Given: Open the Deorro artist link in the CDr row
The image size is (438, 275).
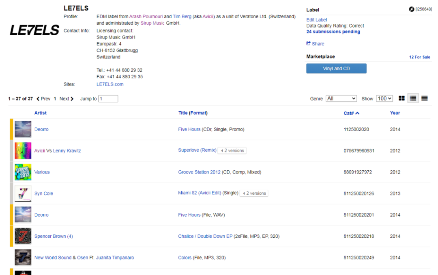Looking at the screenshot, I should (x=41, y=129).
